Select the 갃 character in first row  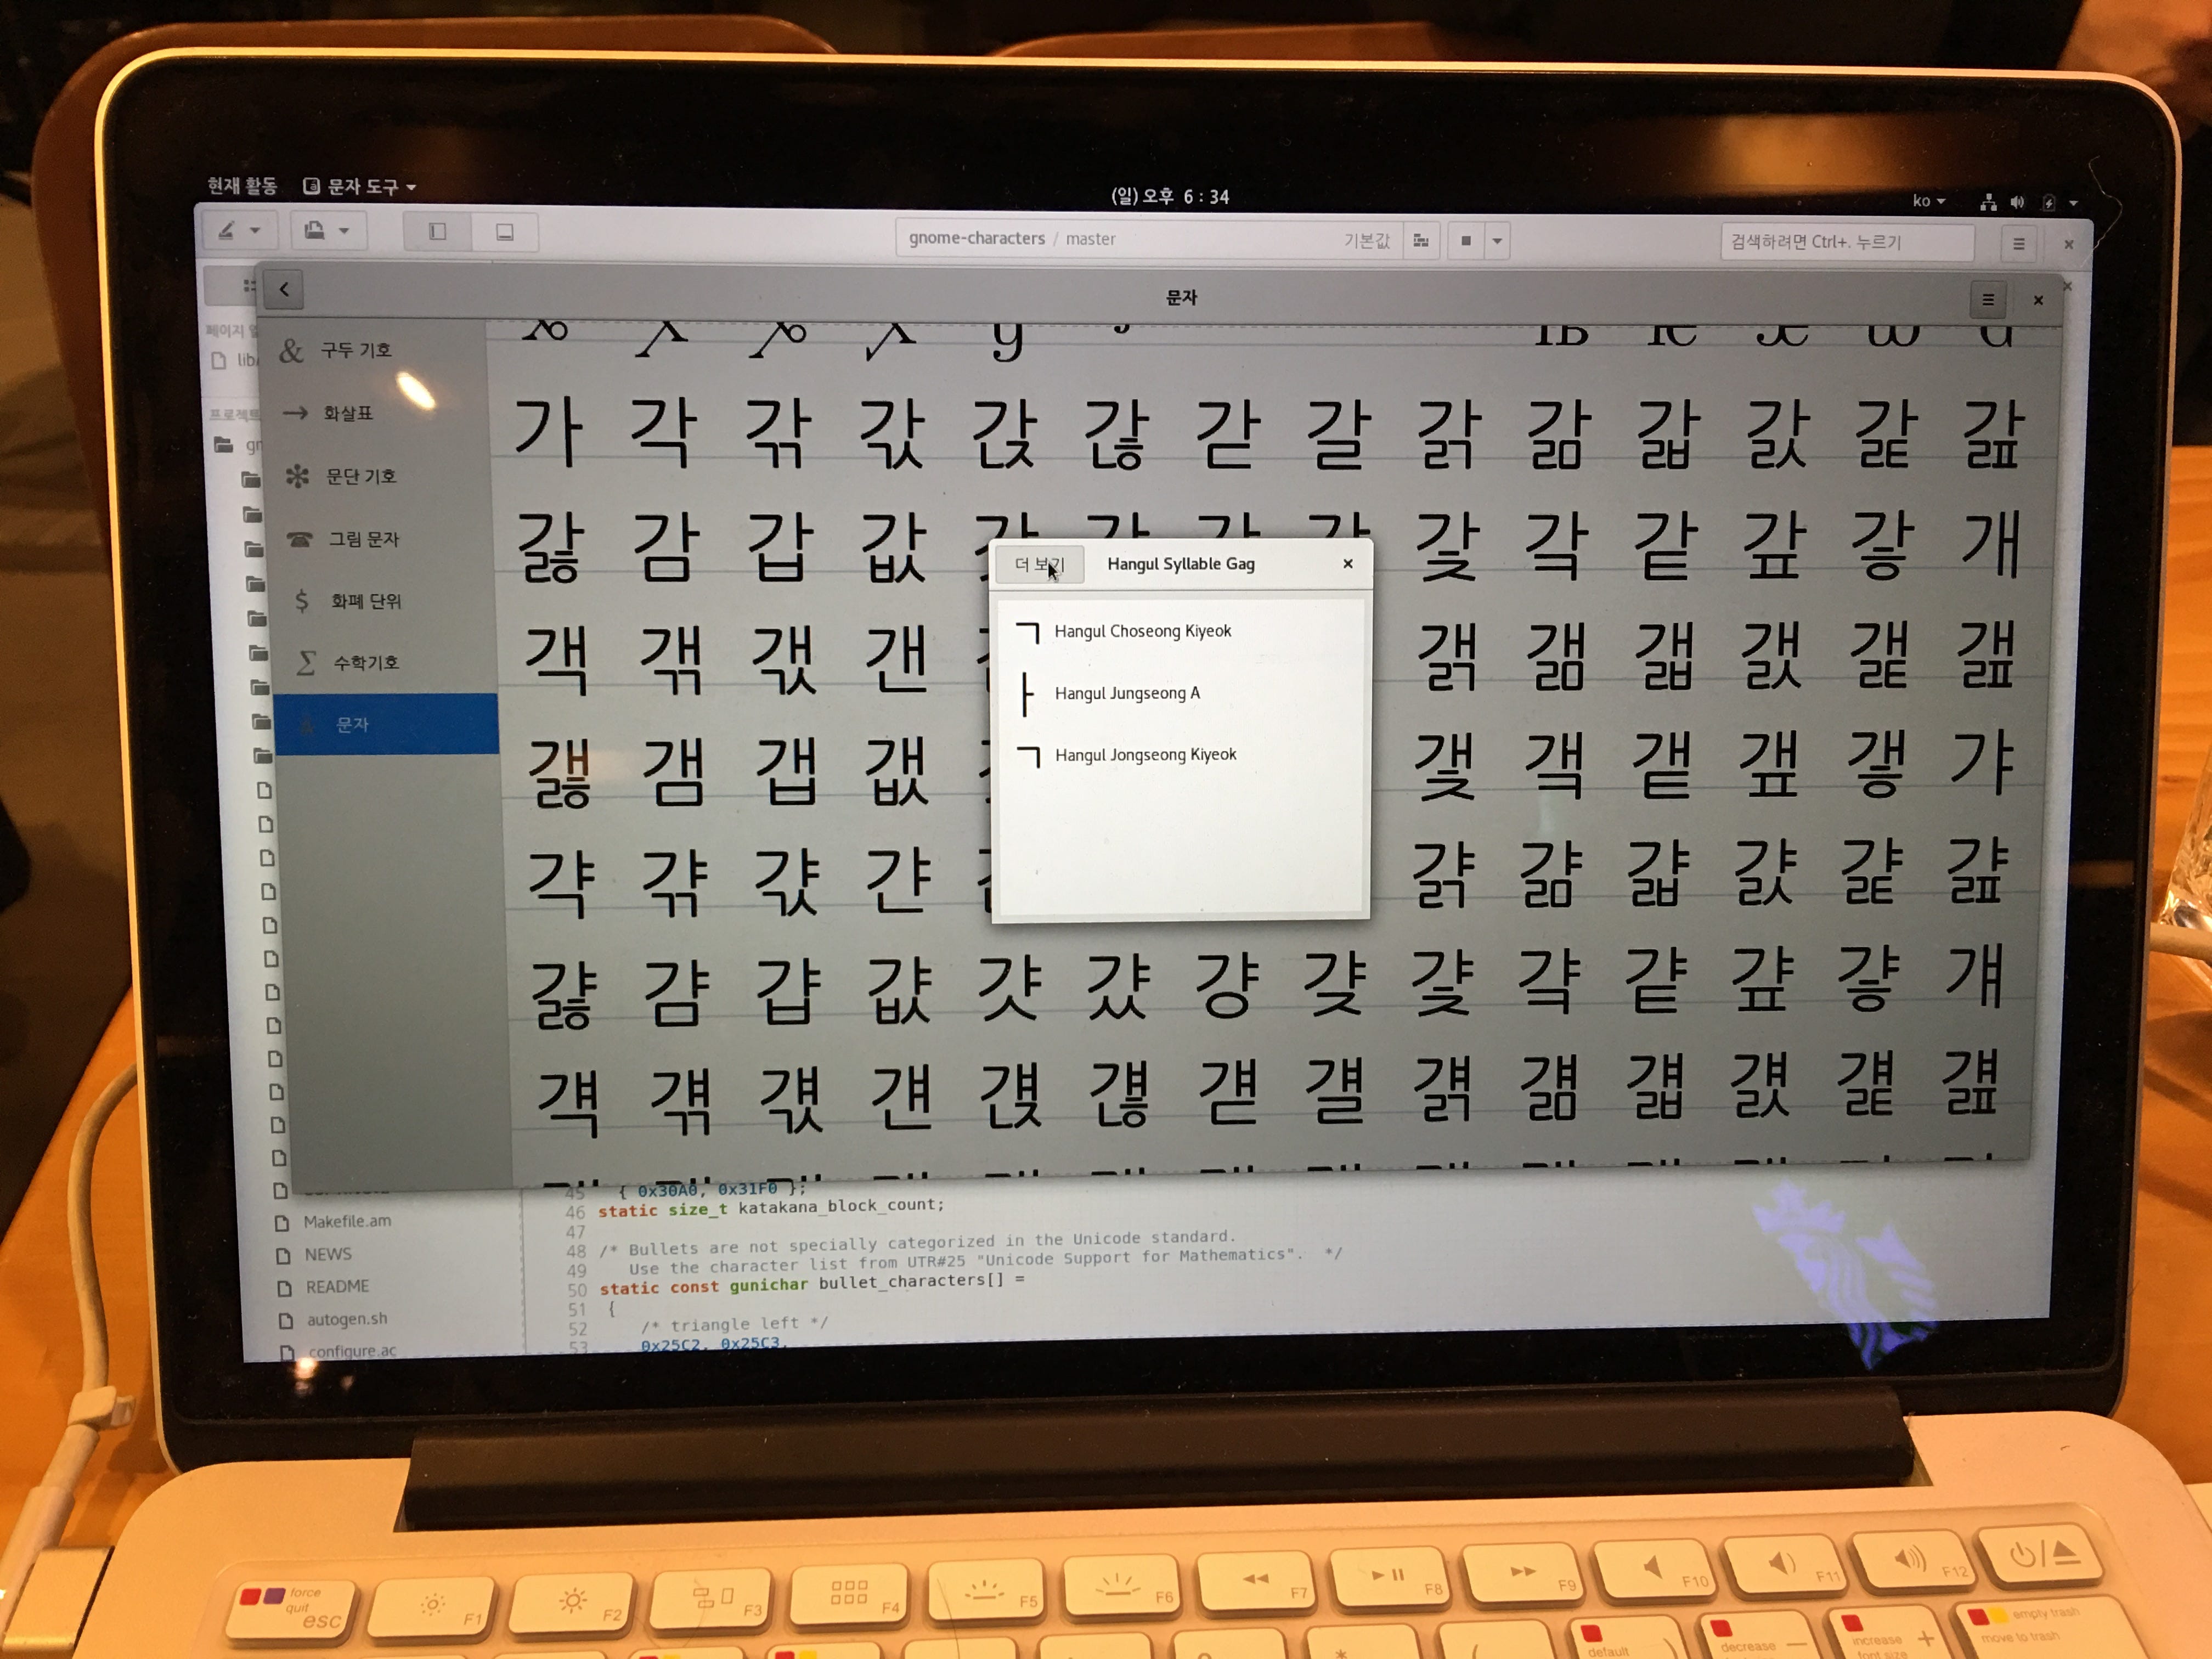tap(892, 432)
